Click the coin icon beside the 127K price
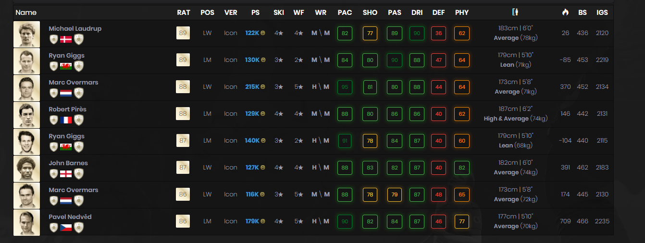The height and width of the screenshot is (243, 645). pos(263,168)
